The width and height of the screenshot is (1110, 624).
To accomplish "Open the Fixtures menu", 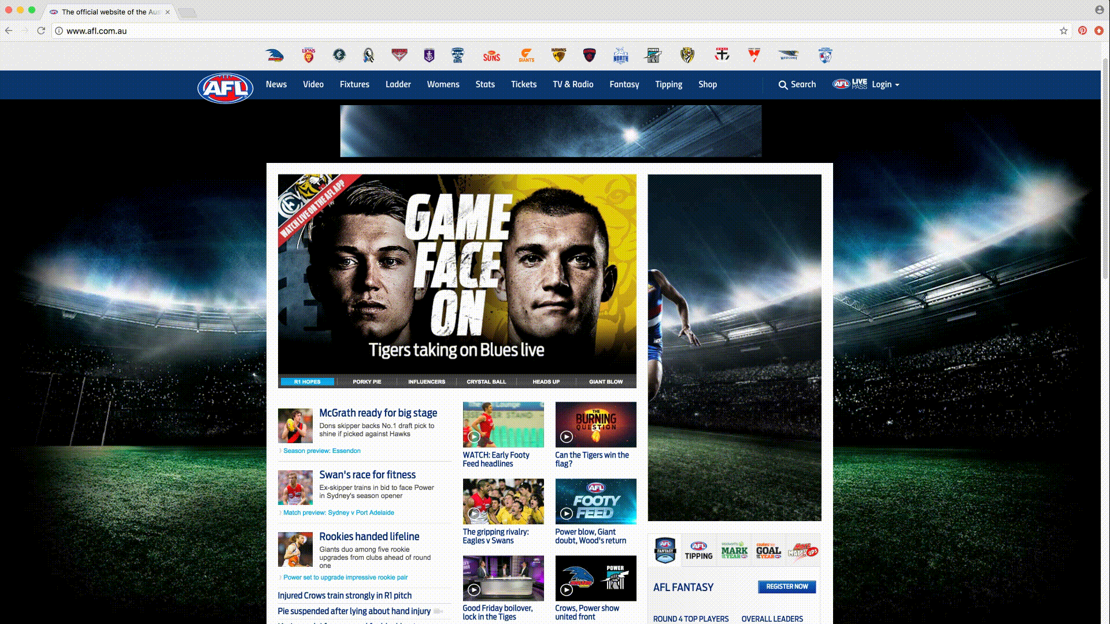I will click(354, 84).
